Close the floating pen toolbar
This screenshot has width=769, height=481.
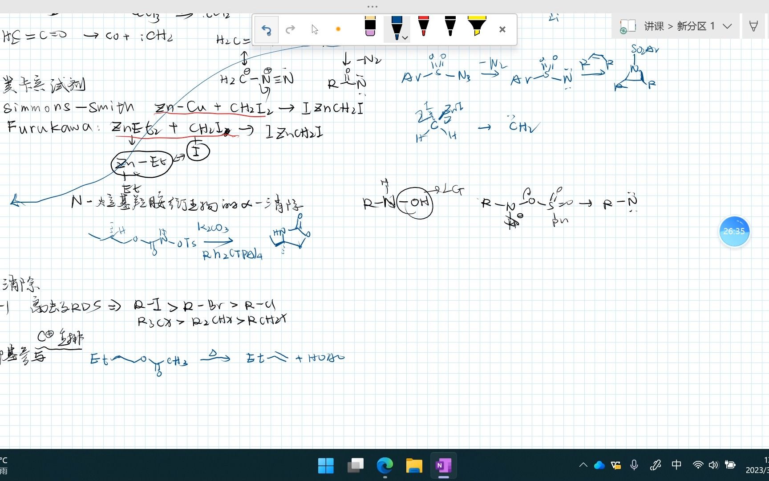[502, 29]
